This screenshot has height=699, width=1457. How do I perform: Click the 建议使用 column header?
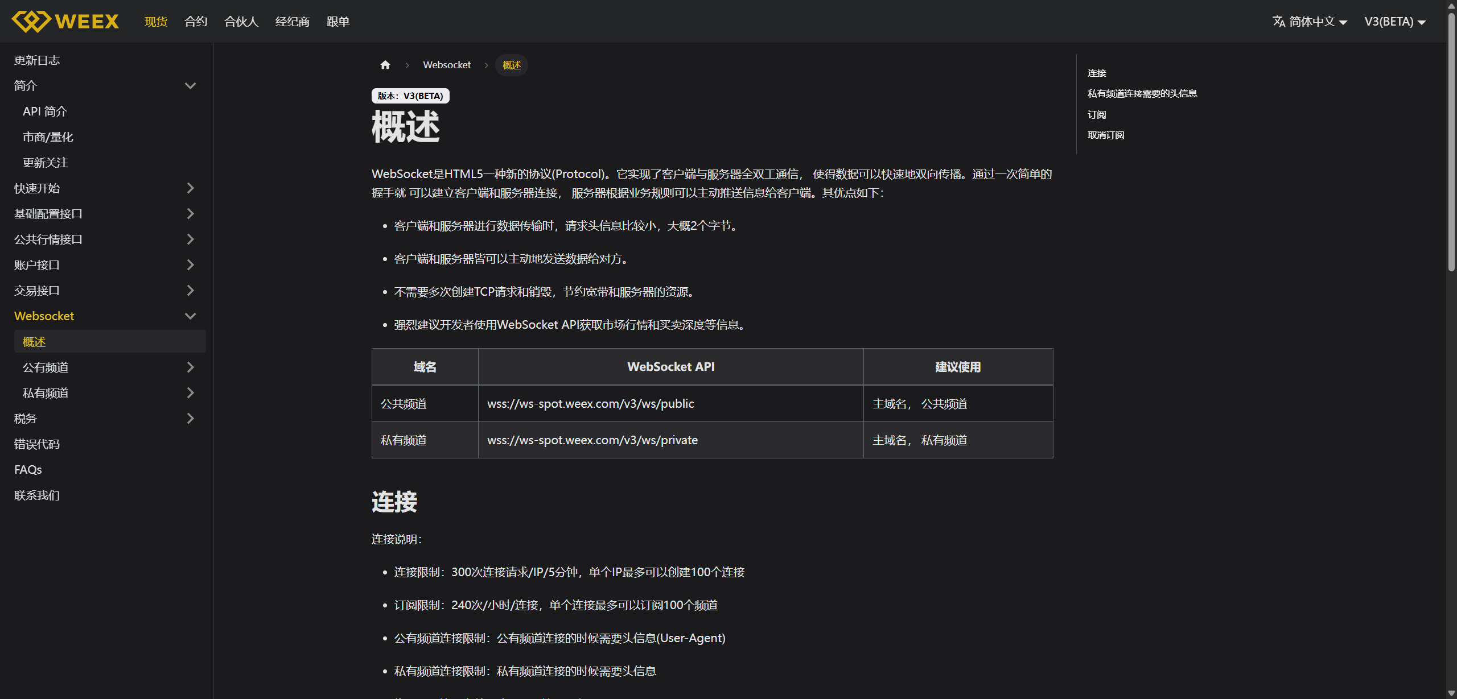(x=958, y=367)
